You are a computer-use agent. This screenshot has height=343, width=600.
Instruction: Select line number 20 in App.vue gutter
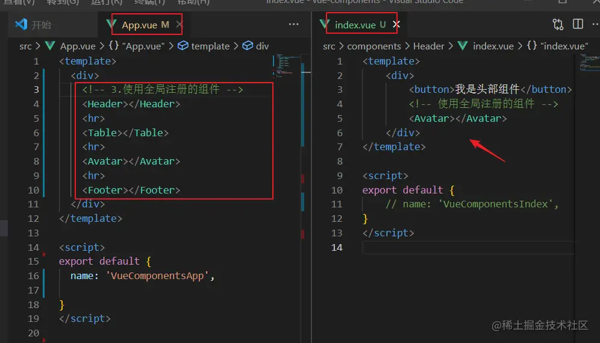click(x=33, y=333)
